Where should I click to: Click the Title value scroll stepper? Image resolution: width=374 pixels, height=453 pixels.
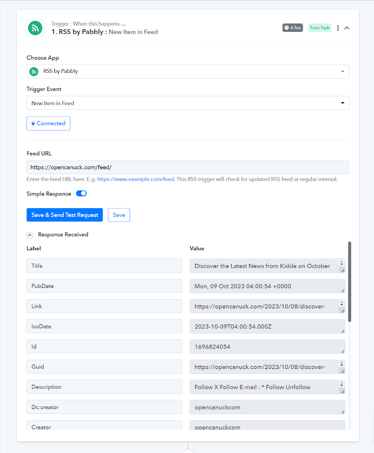pos(342,262)
